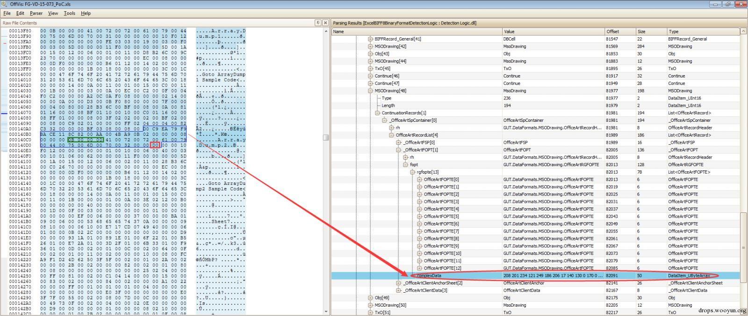Click the red-boxed D0 byte in hex view

155,145
